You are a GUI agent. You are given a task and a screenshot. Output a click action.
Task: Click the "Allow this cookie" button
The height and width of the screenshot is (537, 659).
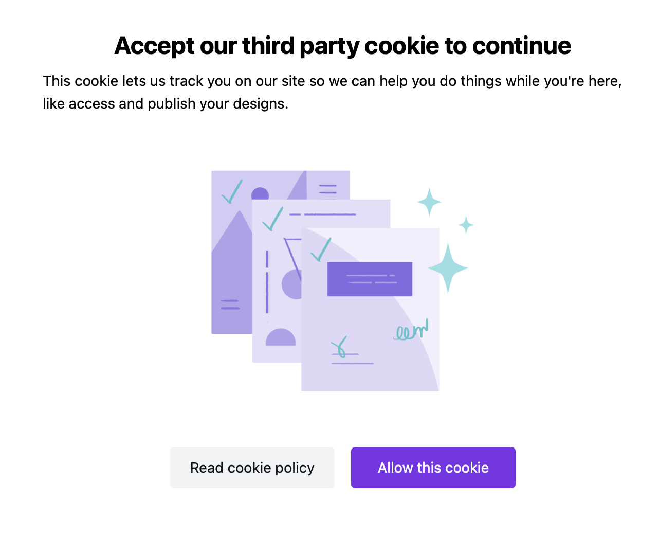click(433, 468)
